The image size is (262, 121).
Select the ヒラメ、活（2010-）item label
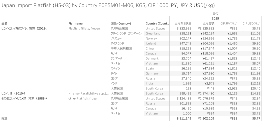pyautogui.click(x=13, y=93)
